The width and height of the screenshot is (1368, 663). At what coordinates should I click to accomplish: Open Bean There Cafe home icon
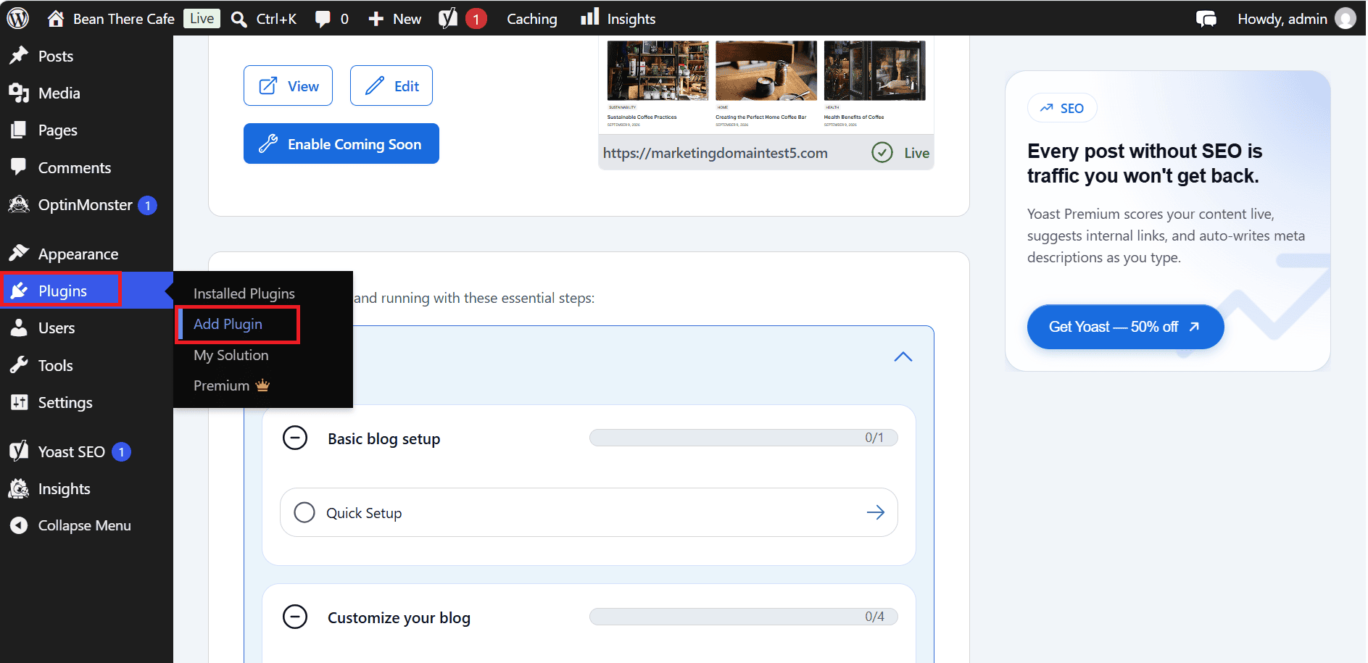click(56, 19)
